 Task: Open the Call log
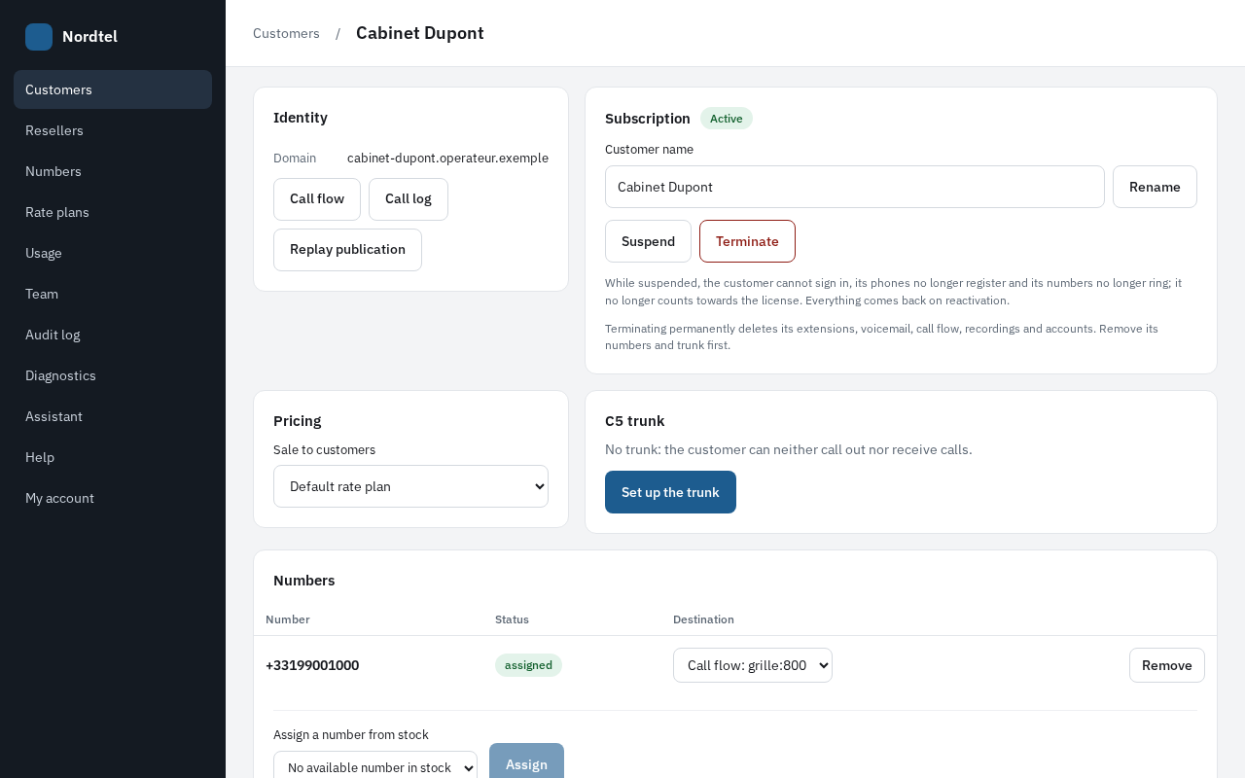pyautogui.click(x=409, y=199)
